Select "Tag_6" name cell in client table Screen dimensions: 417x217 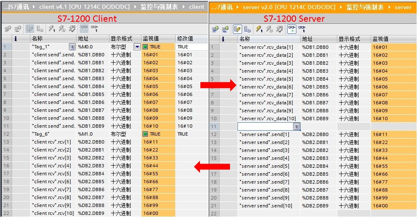[x=53, y=134]
